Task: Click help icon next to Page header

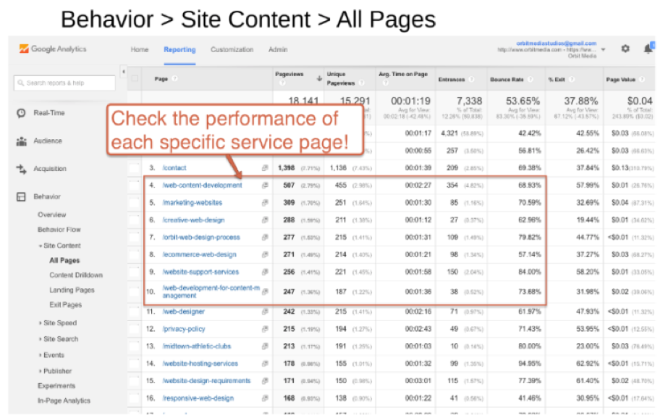Action: (x=174, y=79)
